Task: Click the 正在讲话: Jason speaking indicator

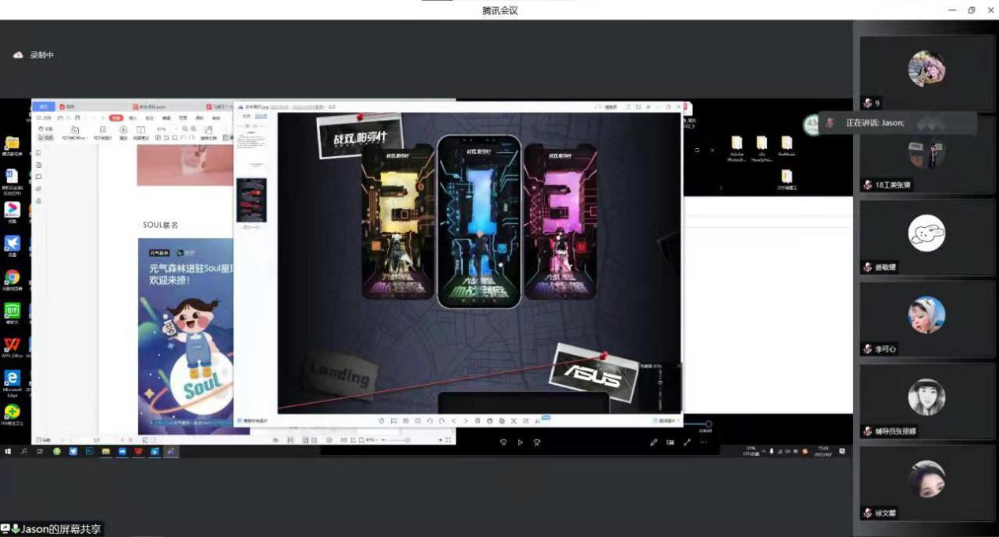Action: pyautogui.click(x=897, y=123)
